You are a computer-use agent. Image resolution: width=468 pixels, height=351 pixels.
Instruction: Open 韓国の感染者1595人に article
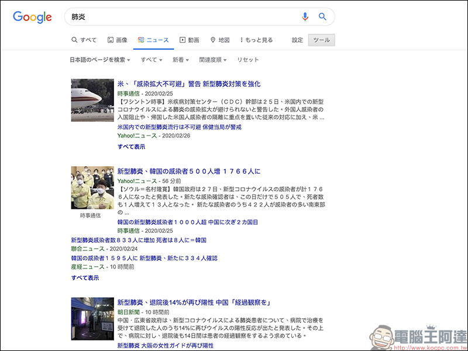[144, 258]
